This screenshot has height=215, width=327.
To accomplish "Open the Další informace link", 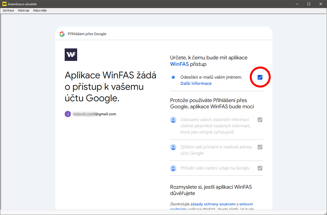I will [x=196, y=84].
